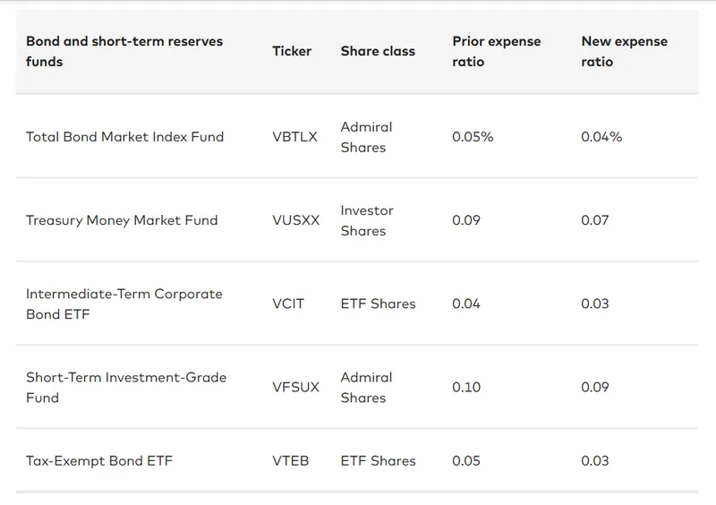Select the VTEB ticker cell
The image size is (716, 505).
(x=290, y=461)
